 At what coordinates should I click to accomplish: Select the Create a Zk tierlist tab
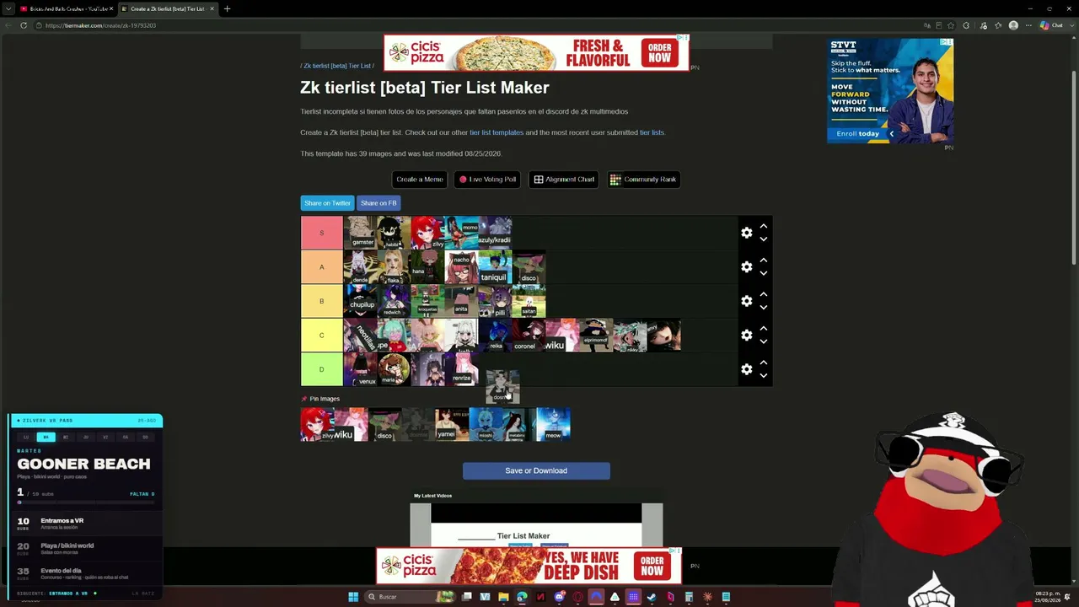click(167, 8)
